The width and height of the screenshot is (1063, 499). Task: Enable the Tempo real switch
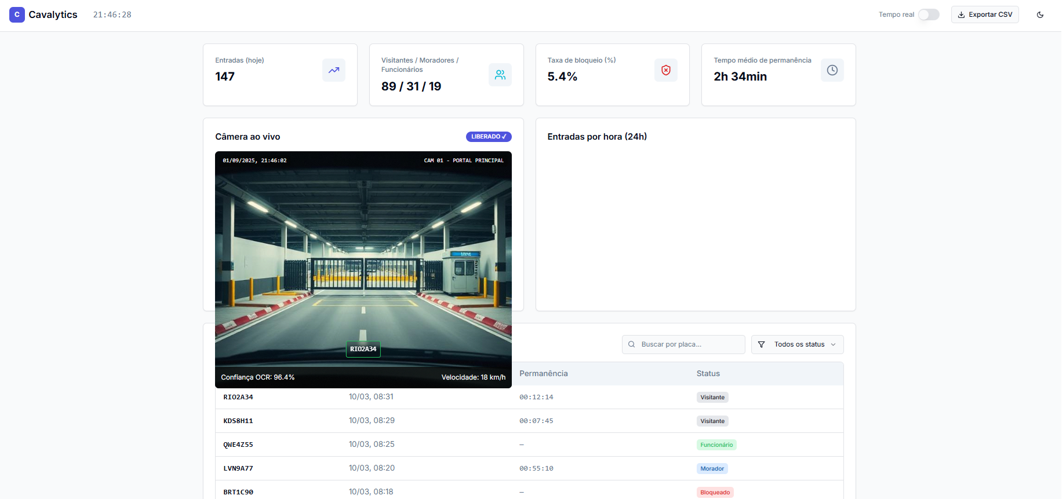(928, 14)
